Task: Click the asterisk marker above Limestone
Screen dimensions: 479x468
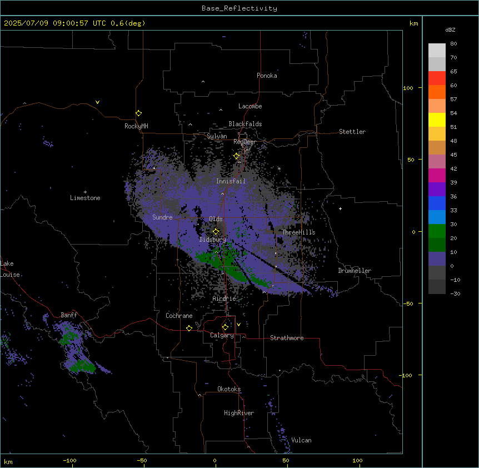Action: click(85, 192)
